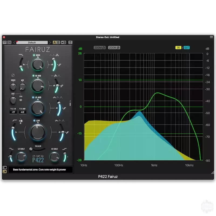This screenshot has width=216, height=216.
Task: Click the HI-MID frequency knob
Action: point(38,85)
